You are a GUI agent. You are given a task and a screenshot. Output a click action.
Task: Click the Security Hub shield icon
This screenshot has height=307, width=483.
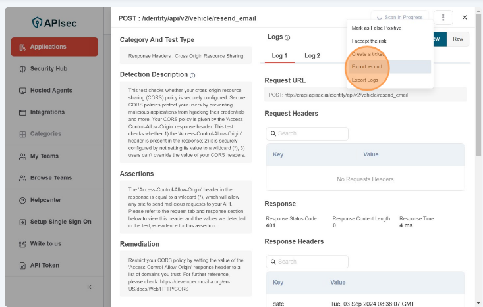pos(22,69)
